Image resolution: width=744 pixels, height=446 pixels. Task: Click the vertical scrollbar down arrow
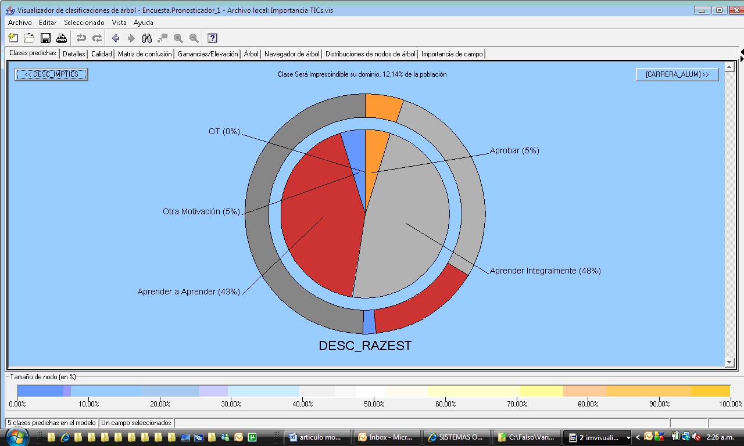pos(729,362)
